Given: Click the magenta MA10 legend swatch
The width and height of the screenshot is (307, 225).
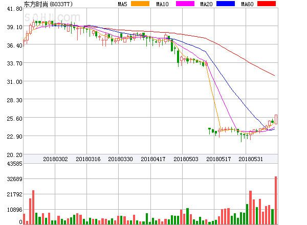Looking at the screenshot, I should pos(185,4).
